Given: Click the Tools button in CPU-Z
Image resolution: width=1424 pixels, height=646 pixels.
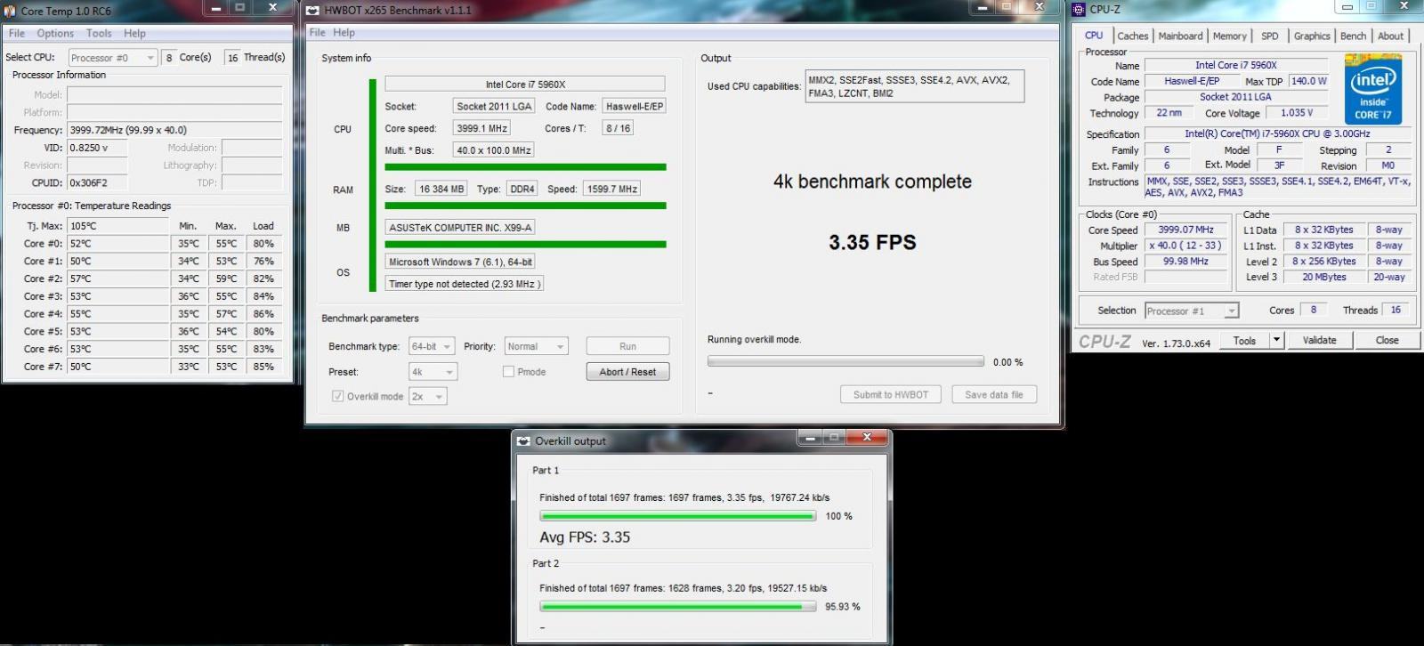Looking at the screenshot, I should click(1244, 340).
